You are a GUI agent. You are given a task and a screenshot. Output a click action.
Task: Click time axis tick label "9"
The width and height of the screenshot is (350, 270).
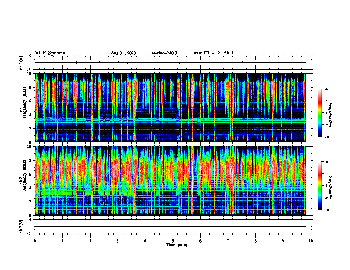pyautogui.click(x=283, y=241)
